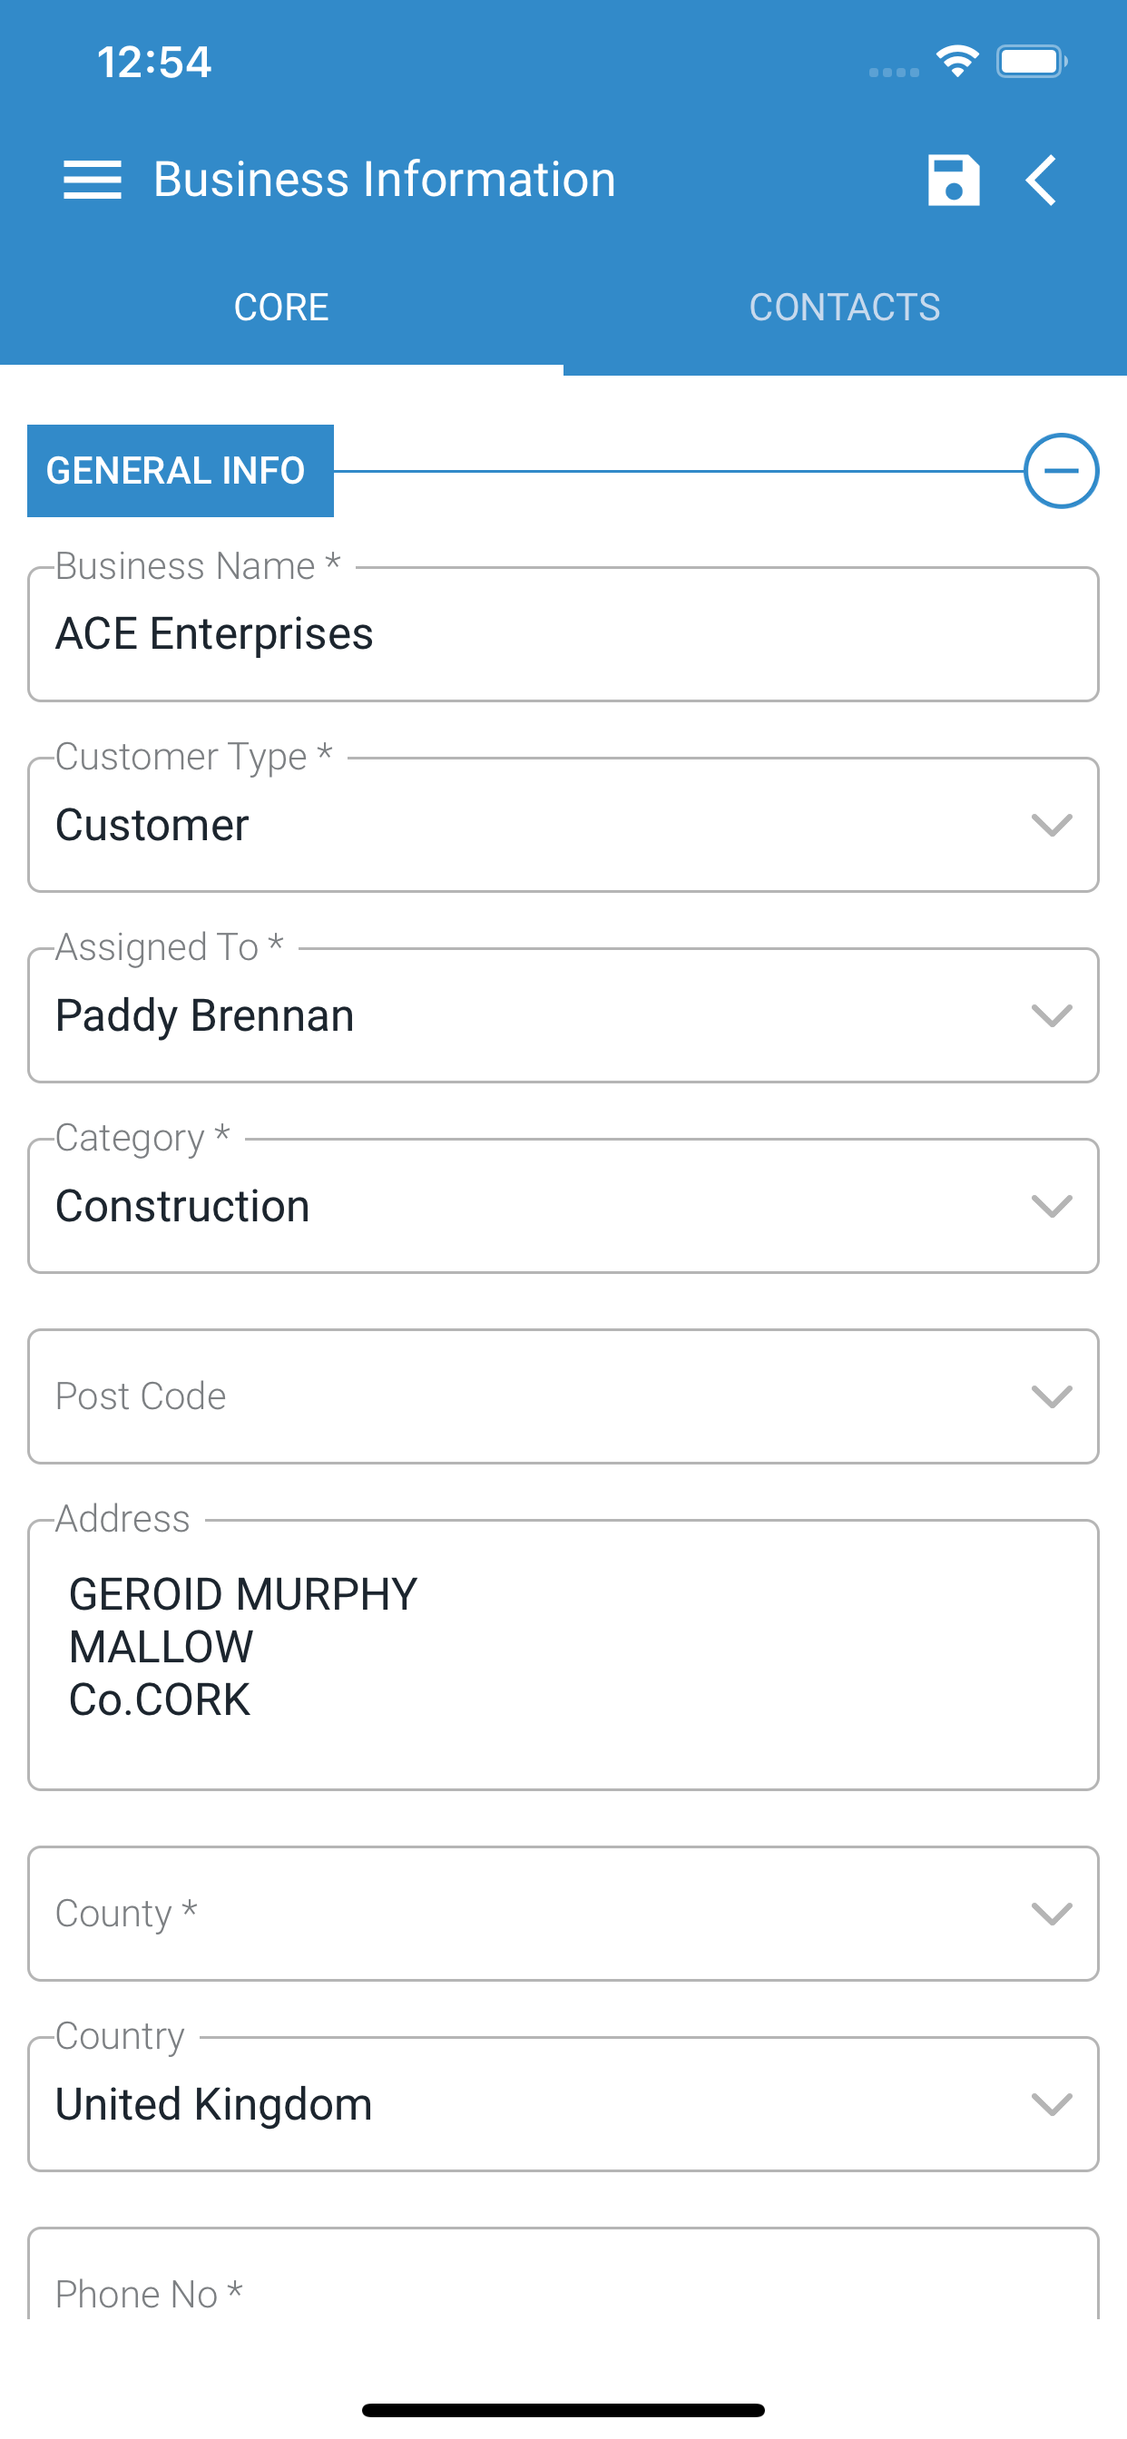Image resolution: width=1127 pixels, height=2439 pixels.
Task: Tap the battery status icon
Action: coord(1032,63)
